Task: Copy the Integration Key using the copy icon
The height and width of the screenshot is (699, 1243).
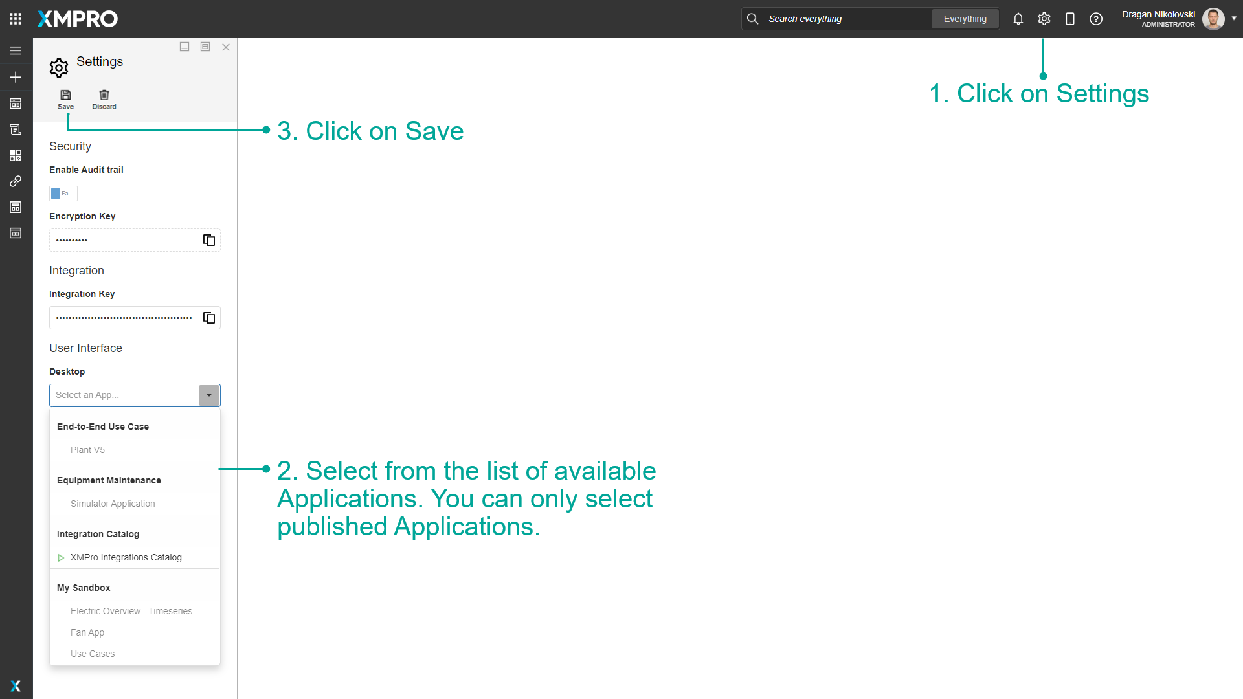Action: pos(208,318)
